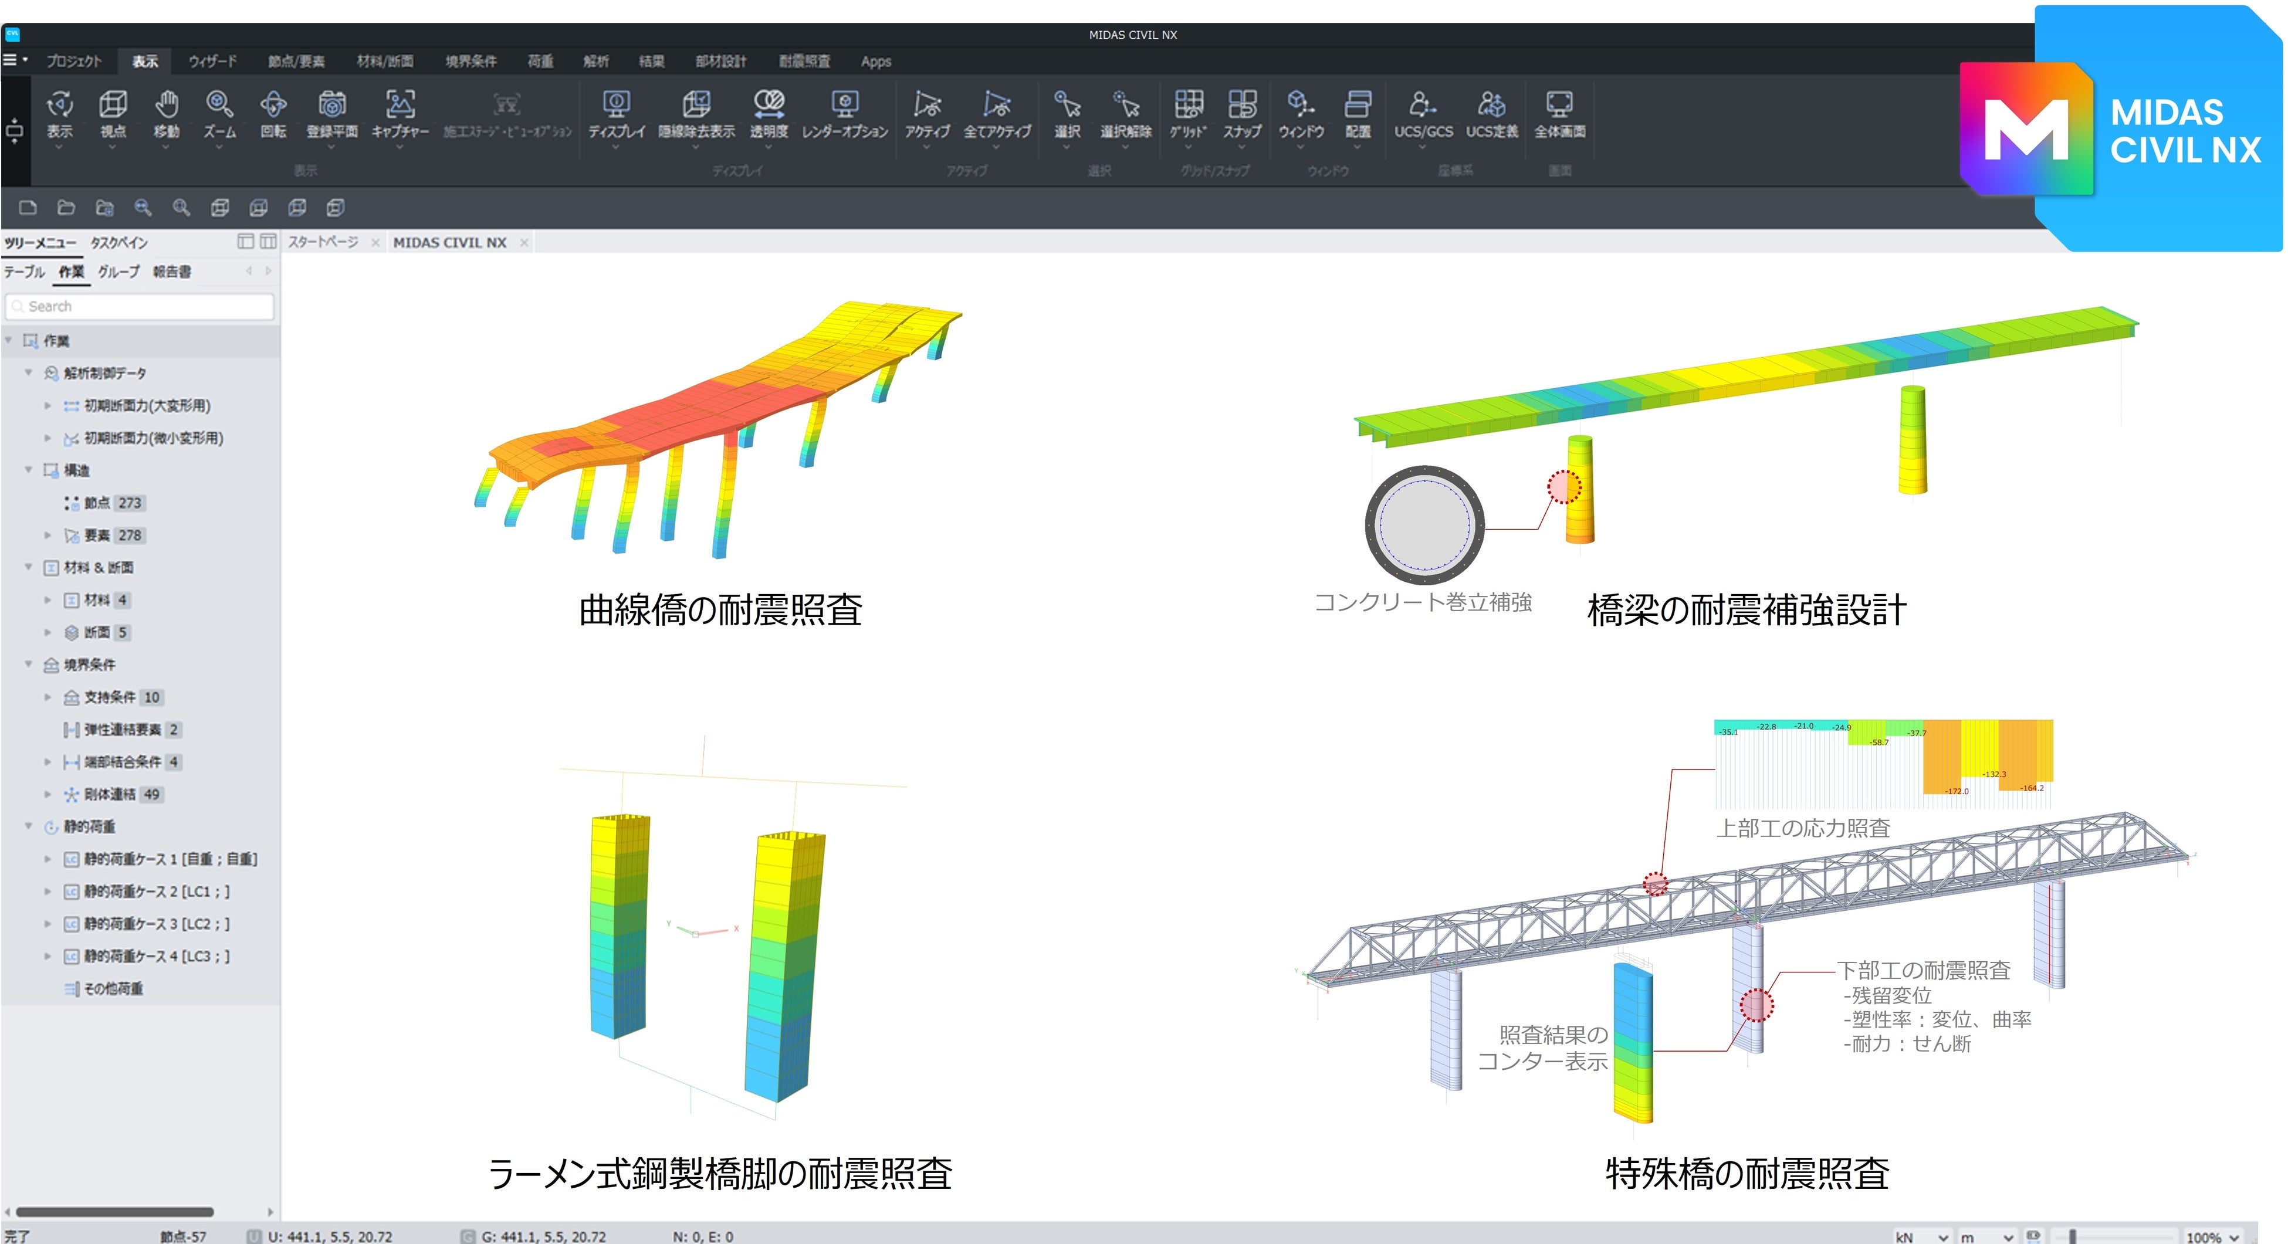Image resolution: width=2288 pixels, height=1244 pixels.
Task: Expand the 要素 278 tree node
Action: (48, 535)
